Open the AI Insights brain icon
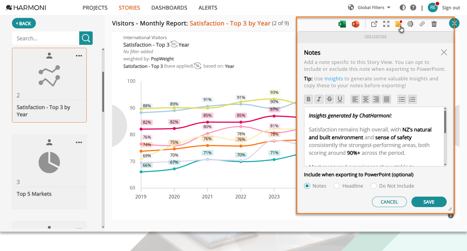The image size is (467, 251). [410, 24]
